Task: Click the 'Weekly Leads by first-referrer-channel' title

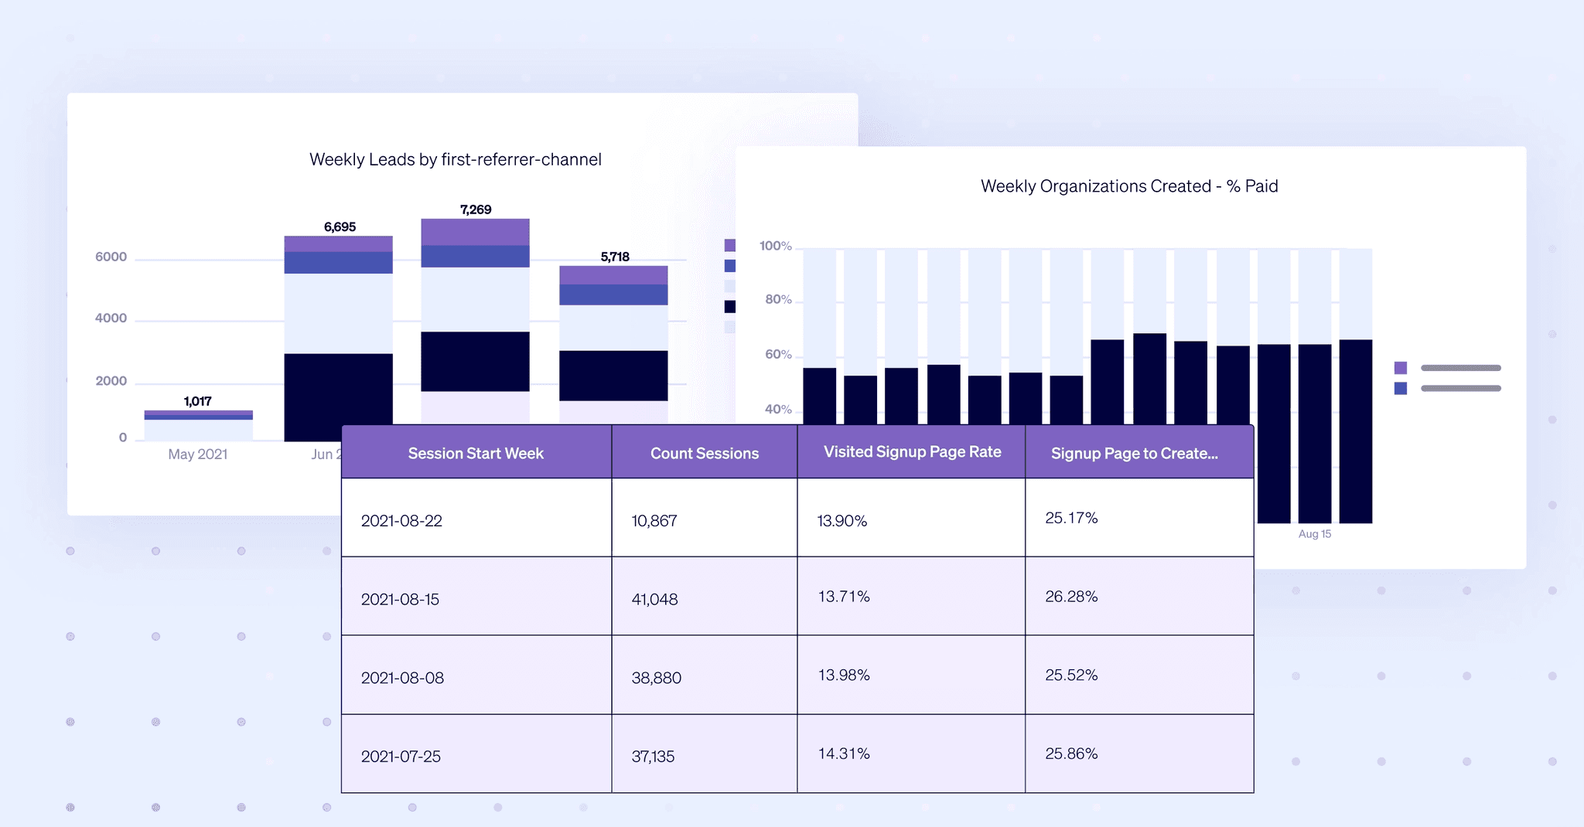Action: [456, 159]
